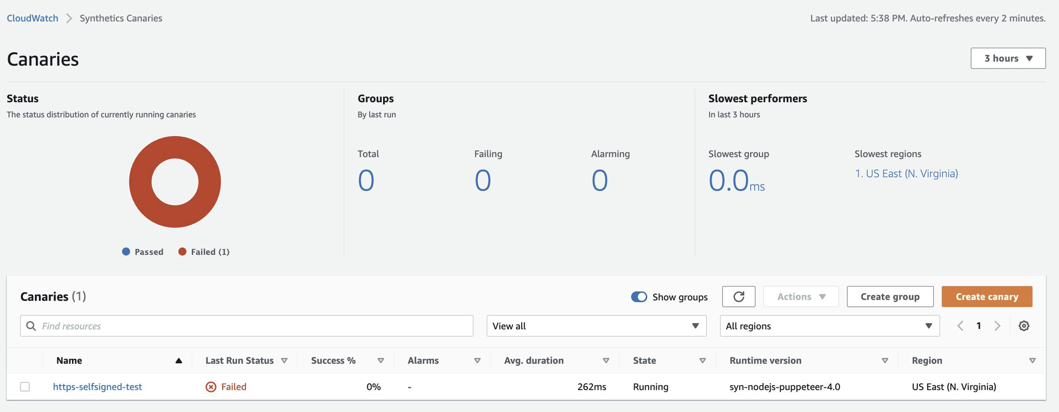Click the red Failed status icon

tap(211, 386)
